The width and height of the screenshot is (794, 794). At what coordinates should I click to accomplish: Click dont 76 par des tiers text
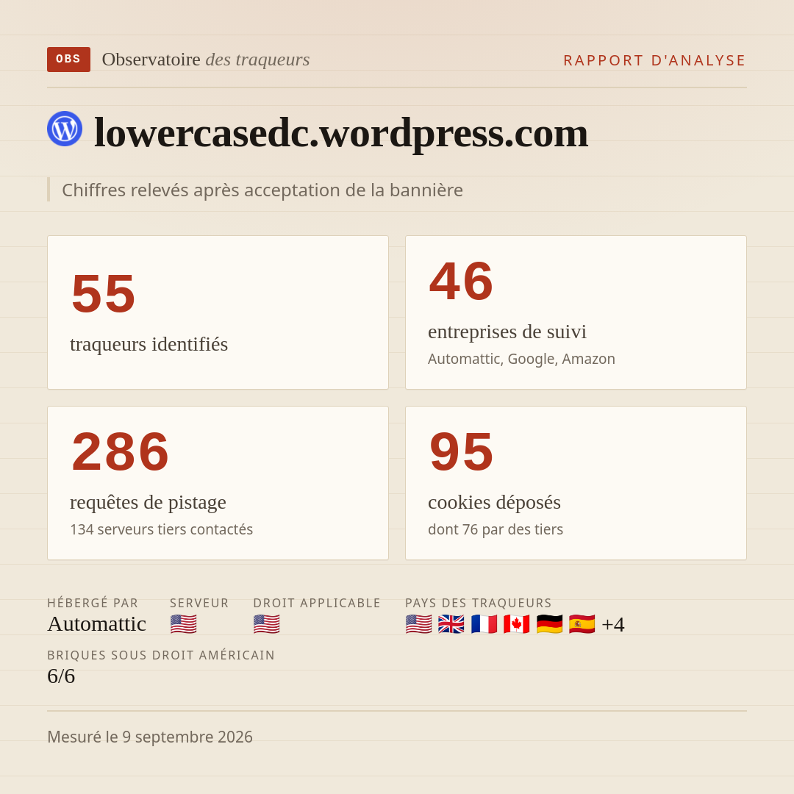(x=496, y=529)
